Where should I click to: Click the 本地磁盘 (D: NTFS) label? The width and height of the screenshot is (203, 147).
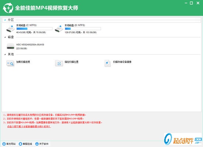75,25
